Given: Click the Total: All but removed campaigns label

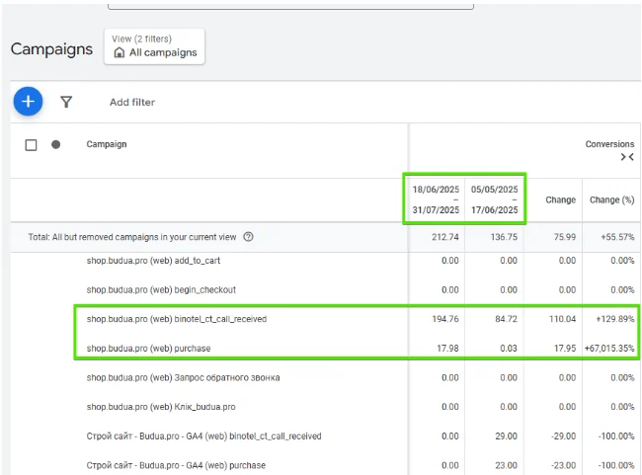Looking at the screenshot, I should click(x=131, y=237).
